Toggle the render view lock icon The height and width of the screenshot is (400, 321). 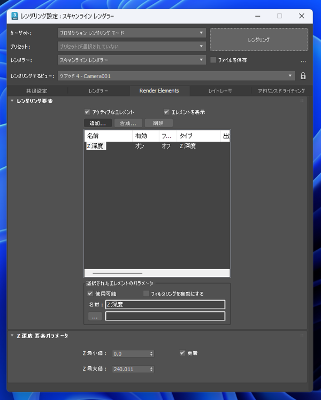click(303, 76)
